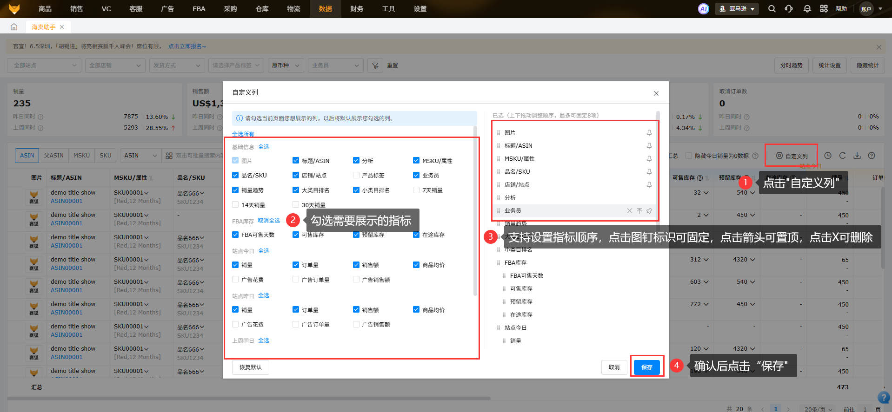Click the search icon in top navigation

pos(772,9)
